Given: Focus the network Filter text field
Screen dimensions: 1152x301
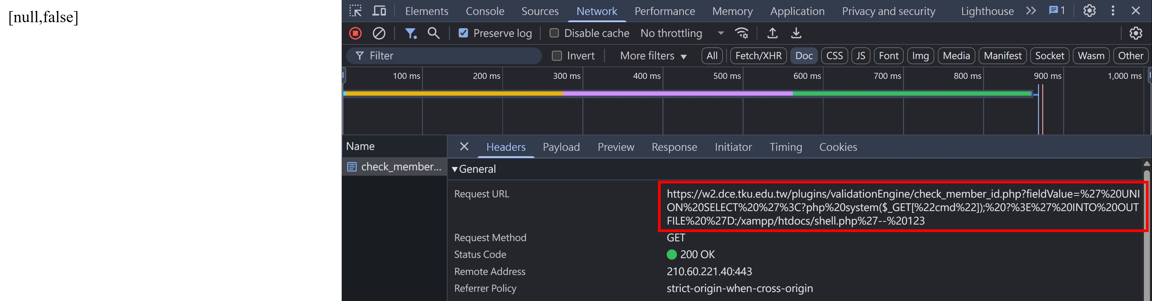Looking at the screenshot, I should tap(444, 55).
